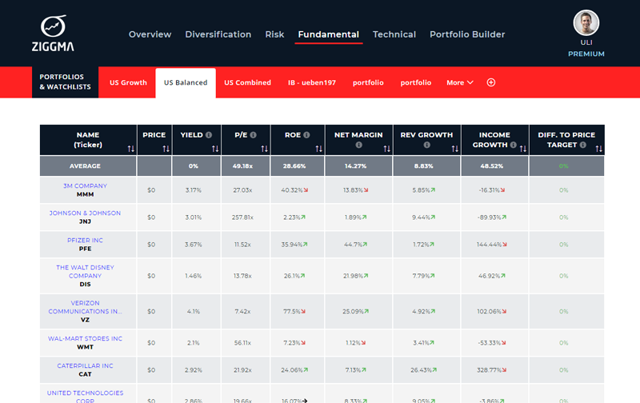Show info icon for Net Margin
This screenshot has width=640, height=403.
tap(358, 146)
